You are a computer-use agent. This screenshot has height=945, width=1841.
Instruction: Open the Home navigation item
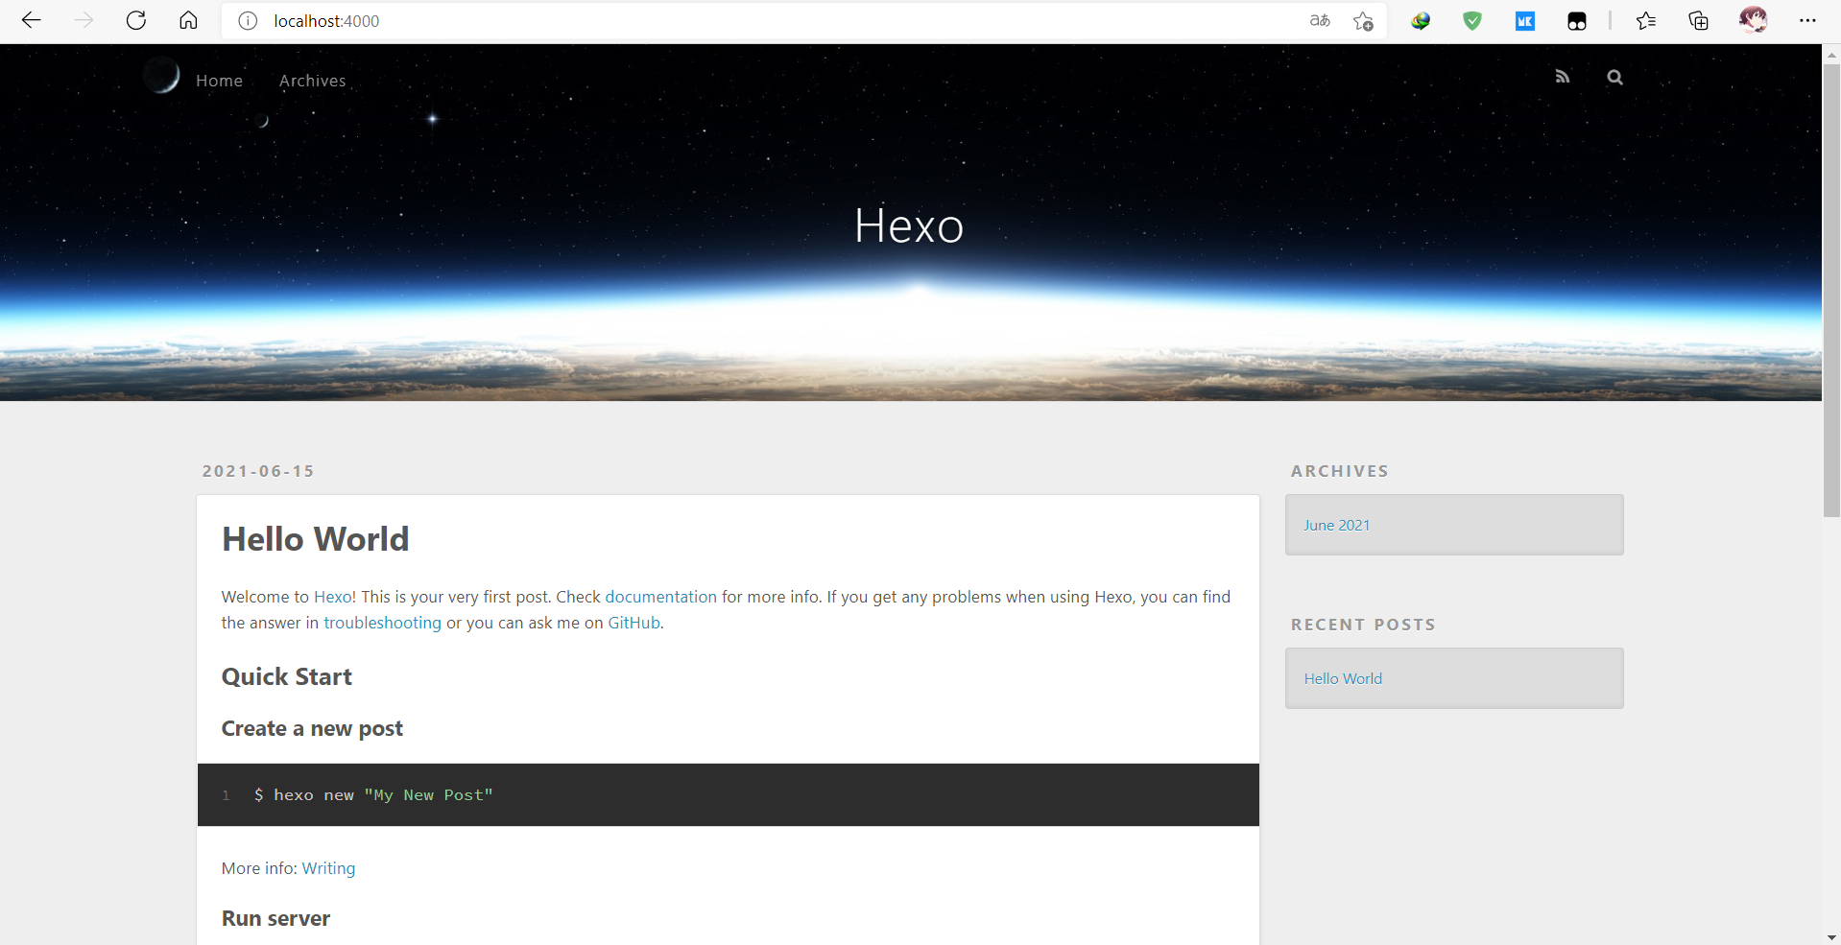click(219, 81)
